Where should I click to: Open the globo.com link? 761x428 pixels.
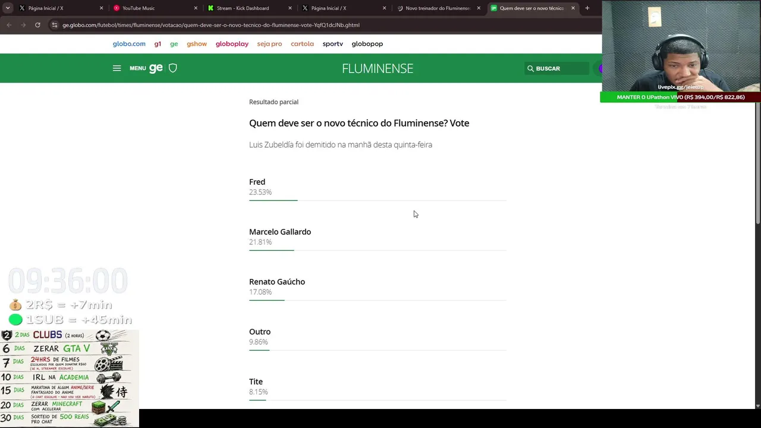pyautogui.click(x=129, y=44)
